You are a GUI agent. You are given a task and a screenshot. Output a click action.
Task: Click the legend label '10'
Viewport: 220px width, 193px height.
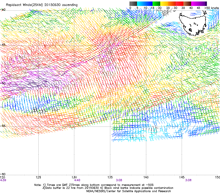pyautogui.click(x=145, y=8)
